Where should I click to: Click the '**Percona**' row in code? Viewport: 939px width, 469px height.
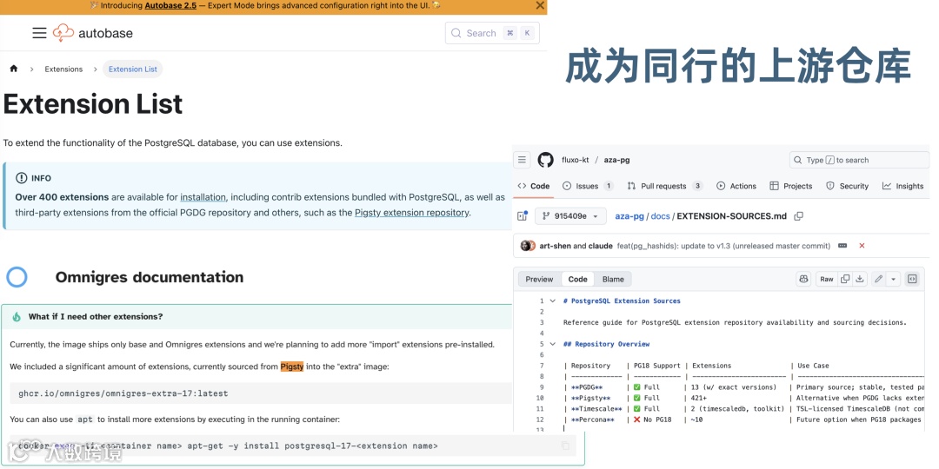tap(744, 419)
